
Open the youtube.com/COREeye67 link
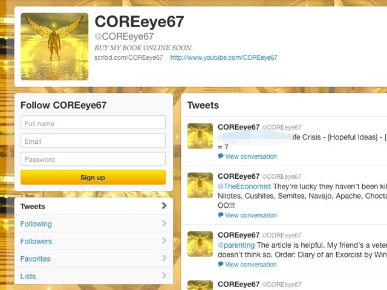coord(224,58)
